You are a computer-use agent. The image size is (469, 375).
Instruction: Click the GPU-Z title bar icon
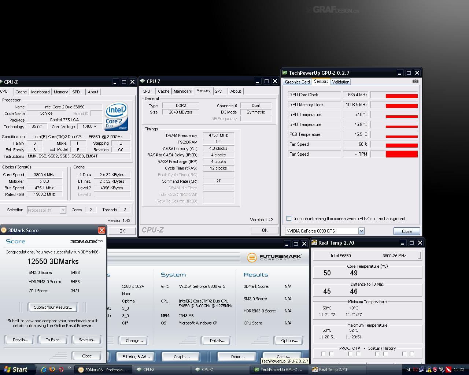[x=285, y=73]
